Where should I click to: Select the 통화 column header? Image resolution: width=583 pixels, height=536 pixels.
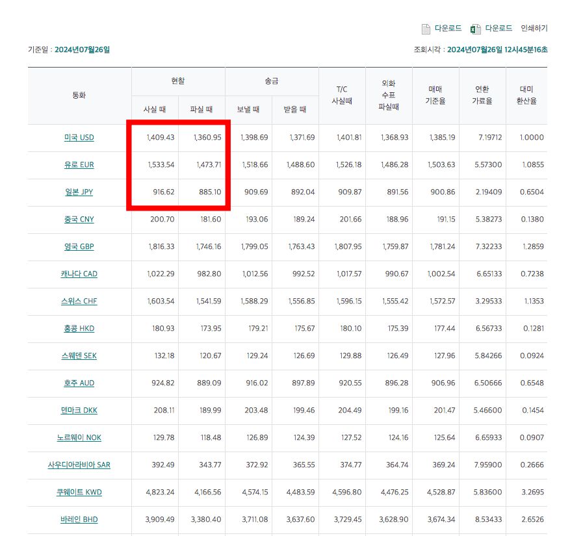[79, 96]
